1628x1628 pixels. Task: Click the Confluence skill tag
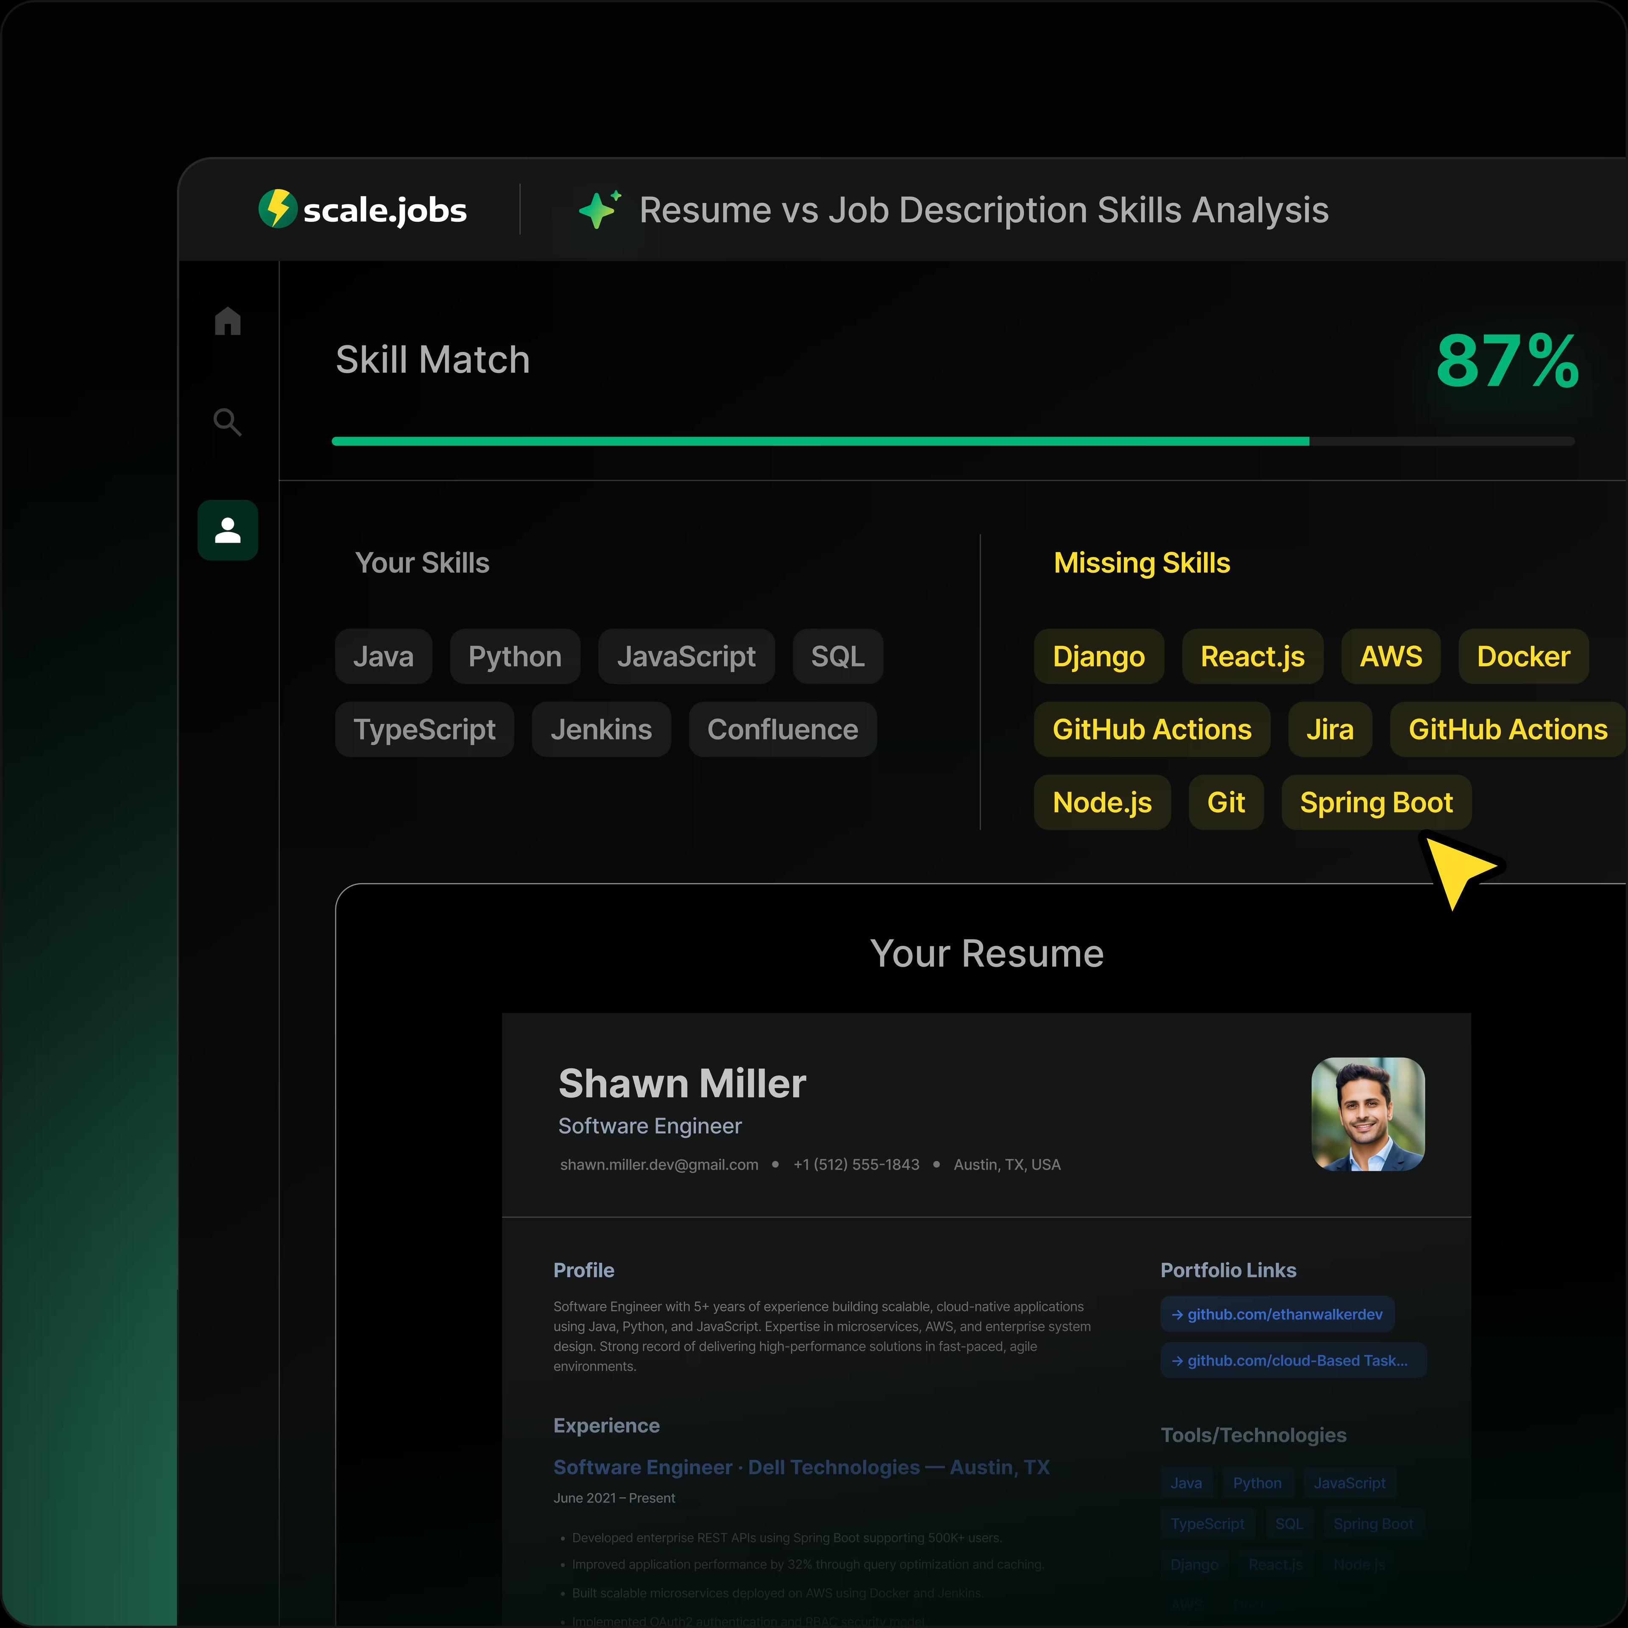point(782,729)
